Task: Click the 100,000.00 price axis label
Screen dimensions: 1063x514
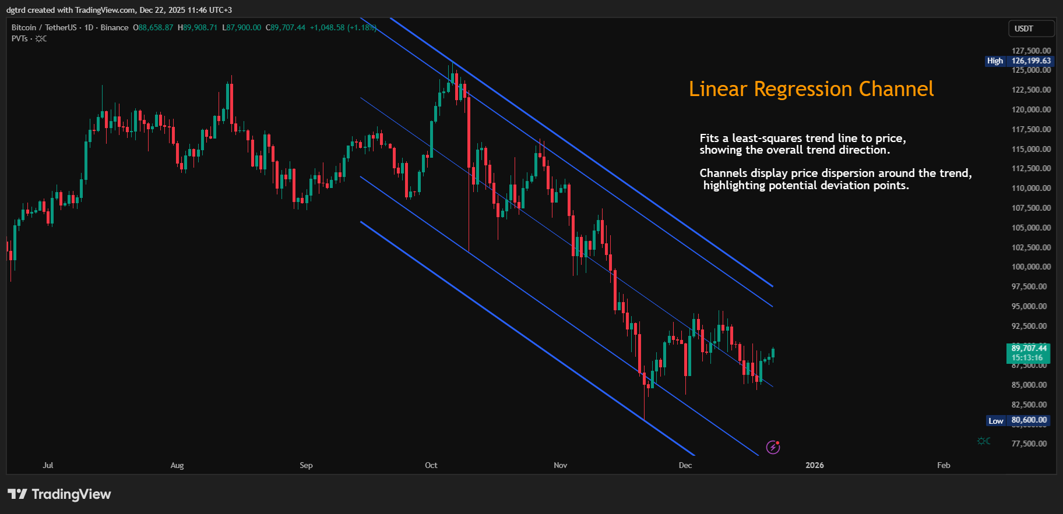Action: (x=1031, y=267)
